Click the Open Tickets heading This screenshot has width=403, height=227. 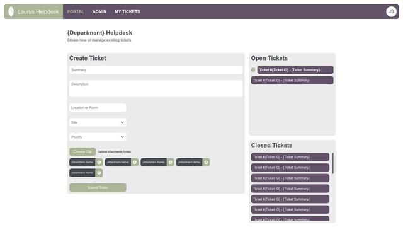pos(270,58)
